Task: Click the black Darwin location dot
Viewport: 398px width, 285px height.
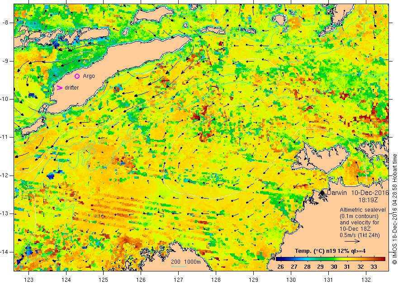Action: [x=322, y=193]
